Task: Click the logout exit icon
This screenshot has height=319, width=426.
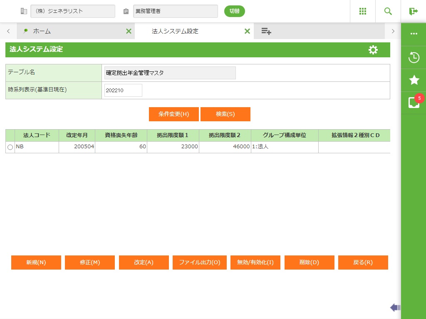Action: click(x=413, y=11)
